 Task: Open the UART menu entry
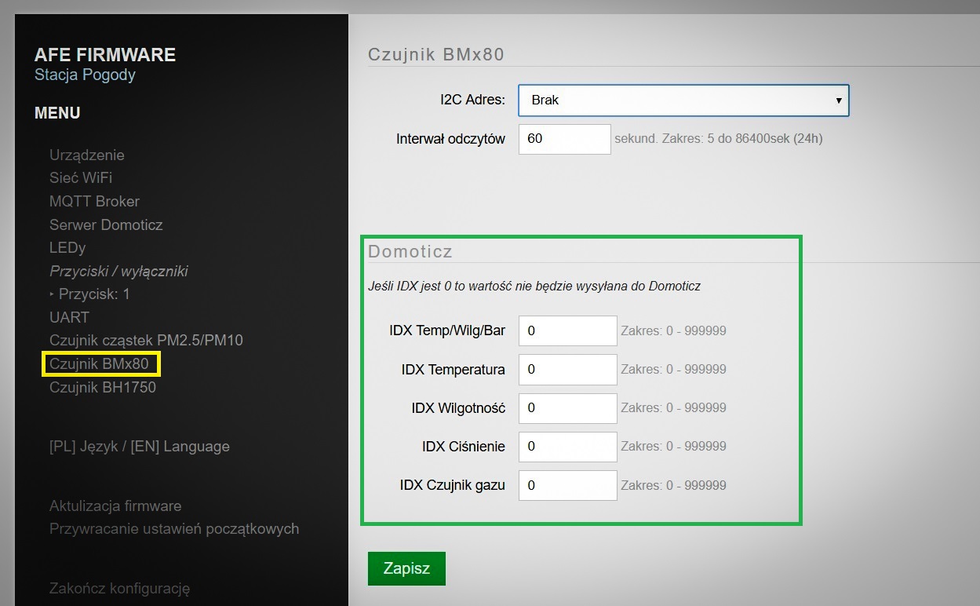tap(69, 317)
